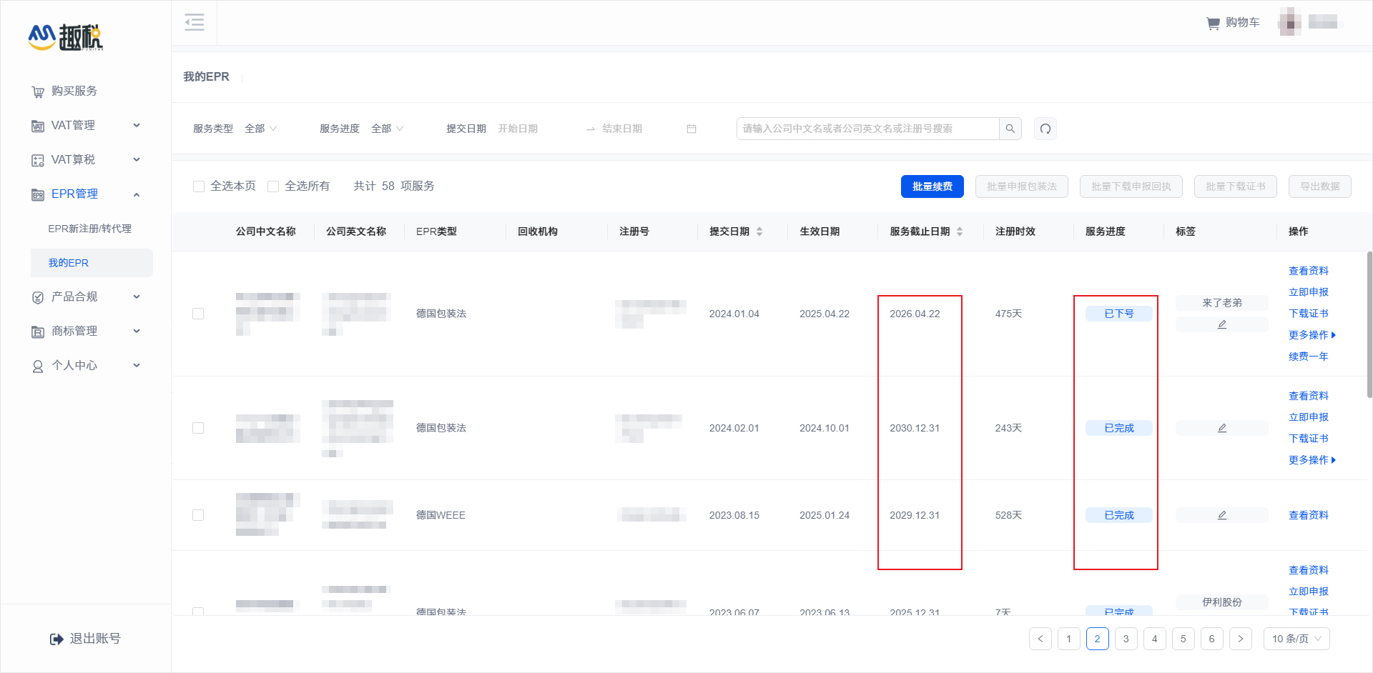Open the 购物车 shopping cart
Image resolution: width=1373 pixels, height=673 pixels.
(x=1232, y=22)
